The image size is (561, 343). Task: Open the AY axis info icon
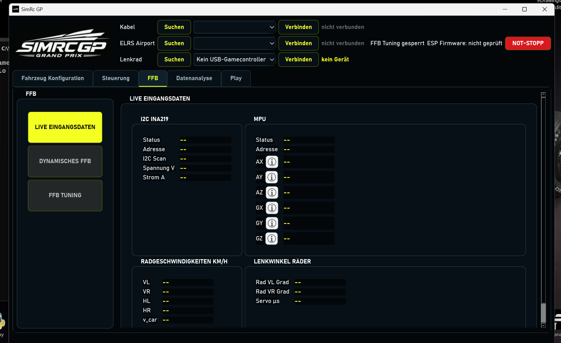pyautogui.click(x=272, y=177)
